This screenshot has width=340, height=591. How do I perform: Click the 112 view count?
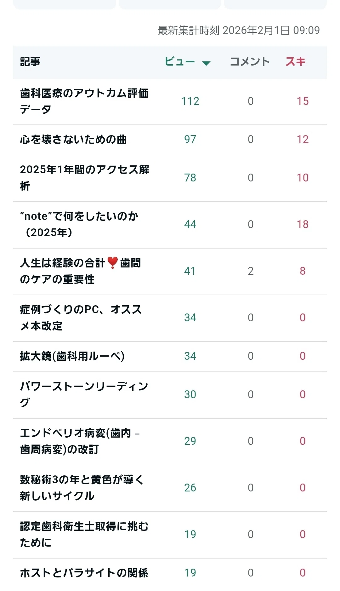190,101
